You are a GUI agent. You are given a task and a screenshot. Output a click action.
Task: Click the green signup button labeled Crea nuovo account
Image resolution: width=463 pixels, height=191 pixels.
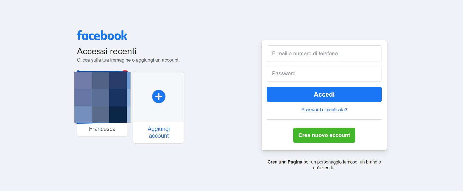tap(324, 135)
